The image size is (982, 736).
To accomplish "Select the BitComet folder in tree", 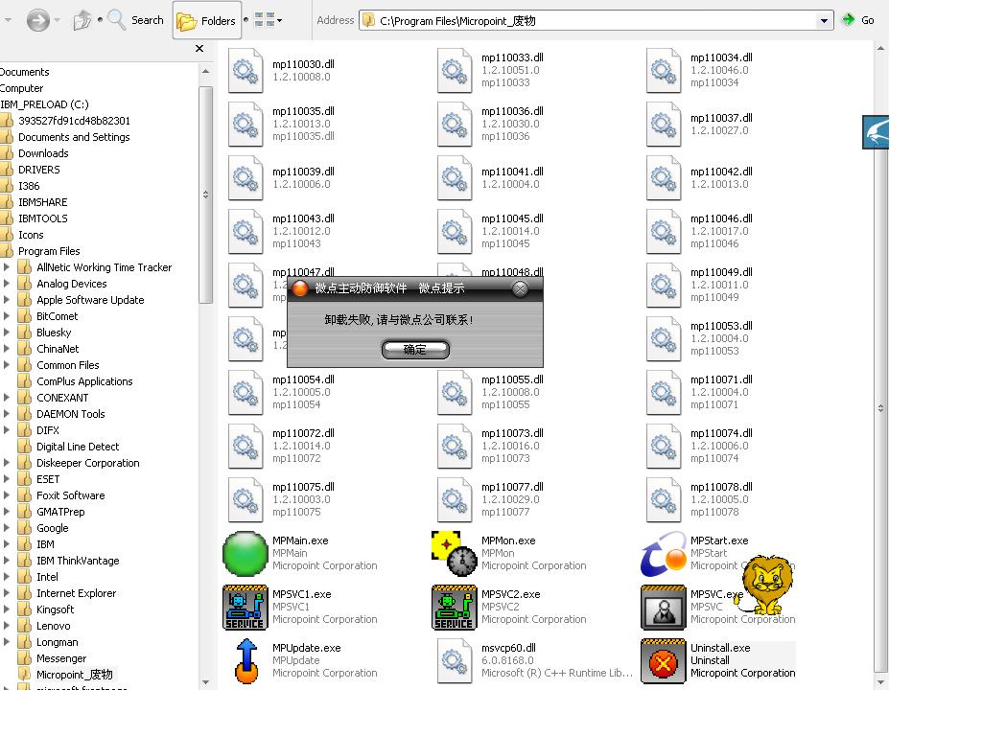I will [x=57, y=316].
